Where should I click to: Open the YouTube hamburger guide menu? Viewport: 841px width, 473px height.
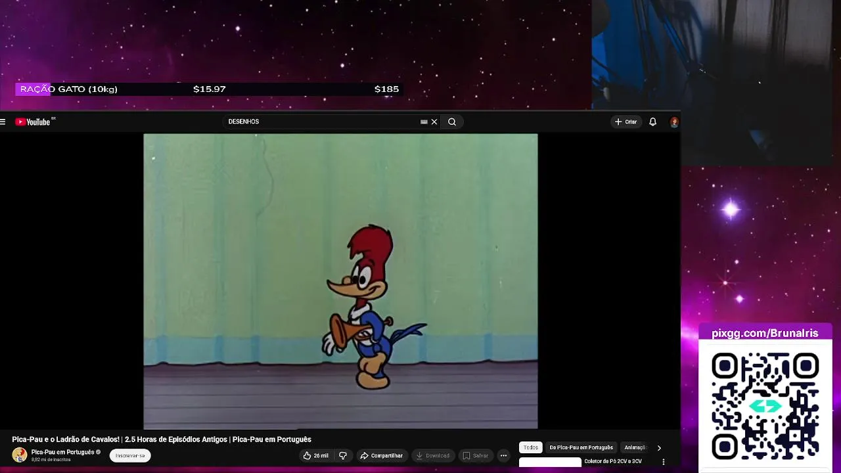3,122
